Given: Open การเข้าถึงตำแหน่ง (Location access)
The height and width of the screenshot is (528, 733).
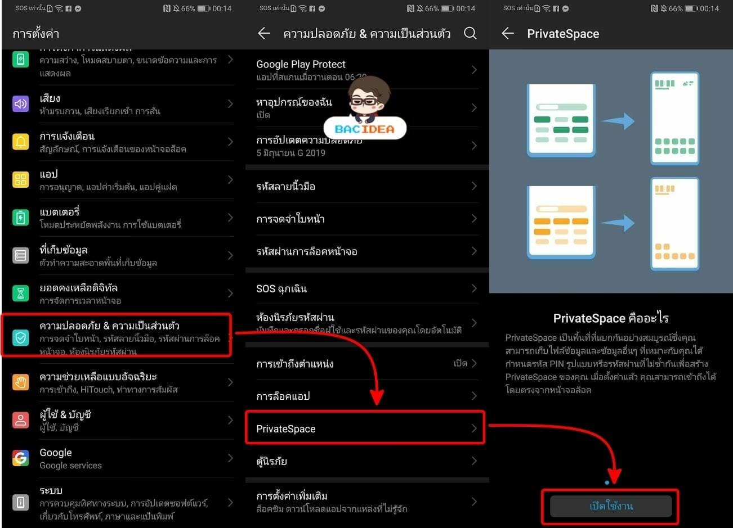Looking at the screenshot, I should (x=367, y=363).
